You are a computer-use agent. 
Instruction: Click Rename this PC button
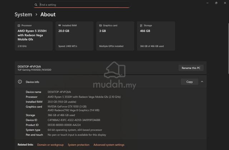[x=191, y=68]
